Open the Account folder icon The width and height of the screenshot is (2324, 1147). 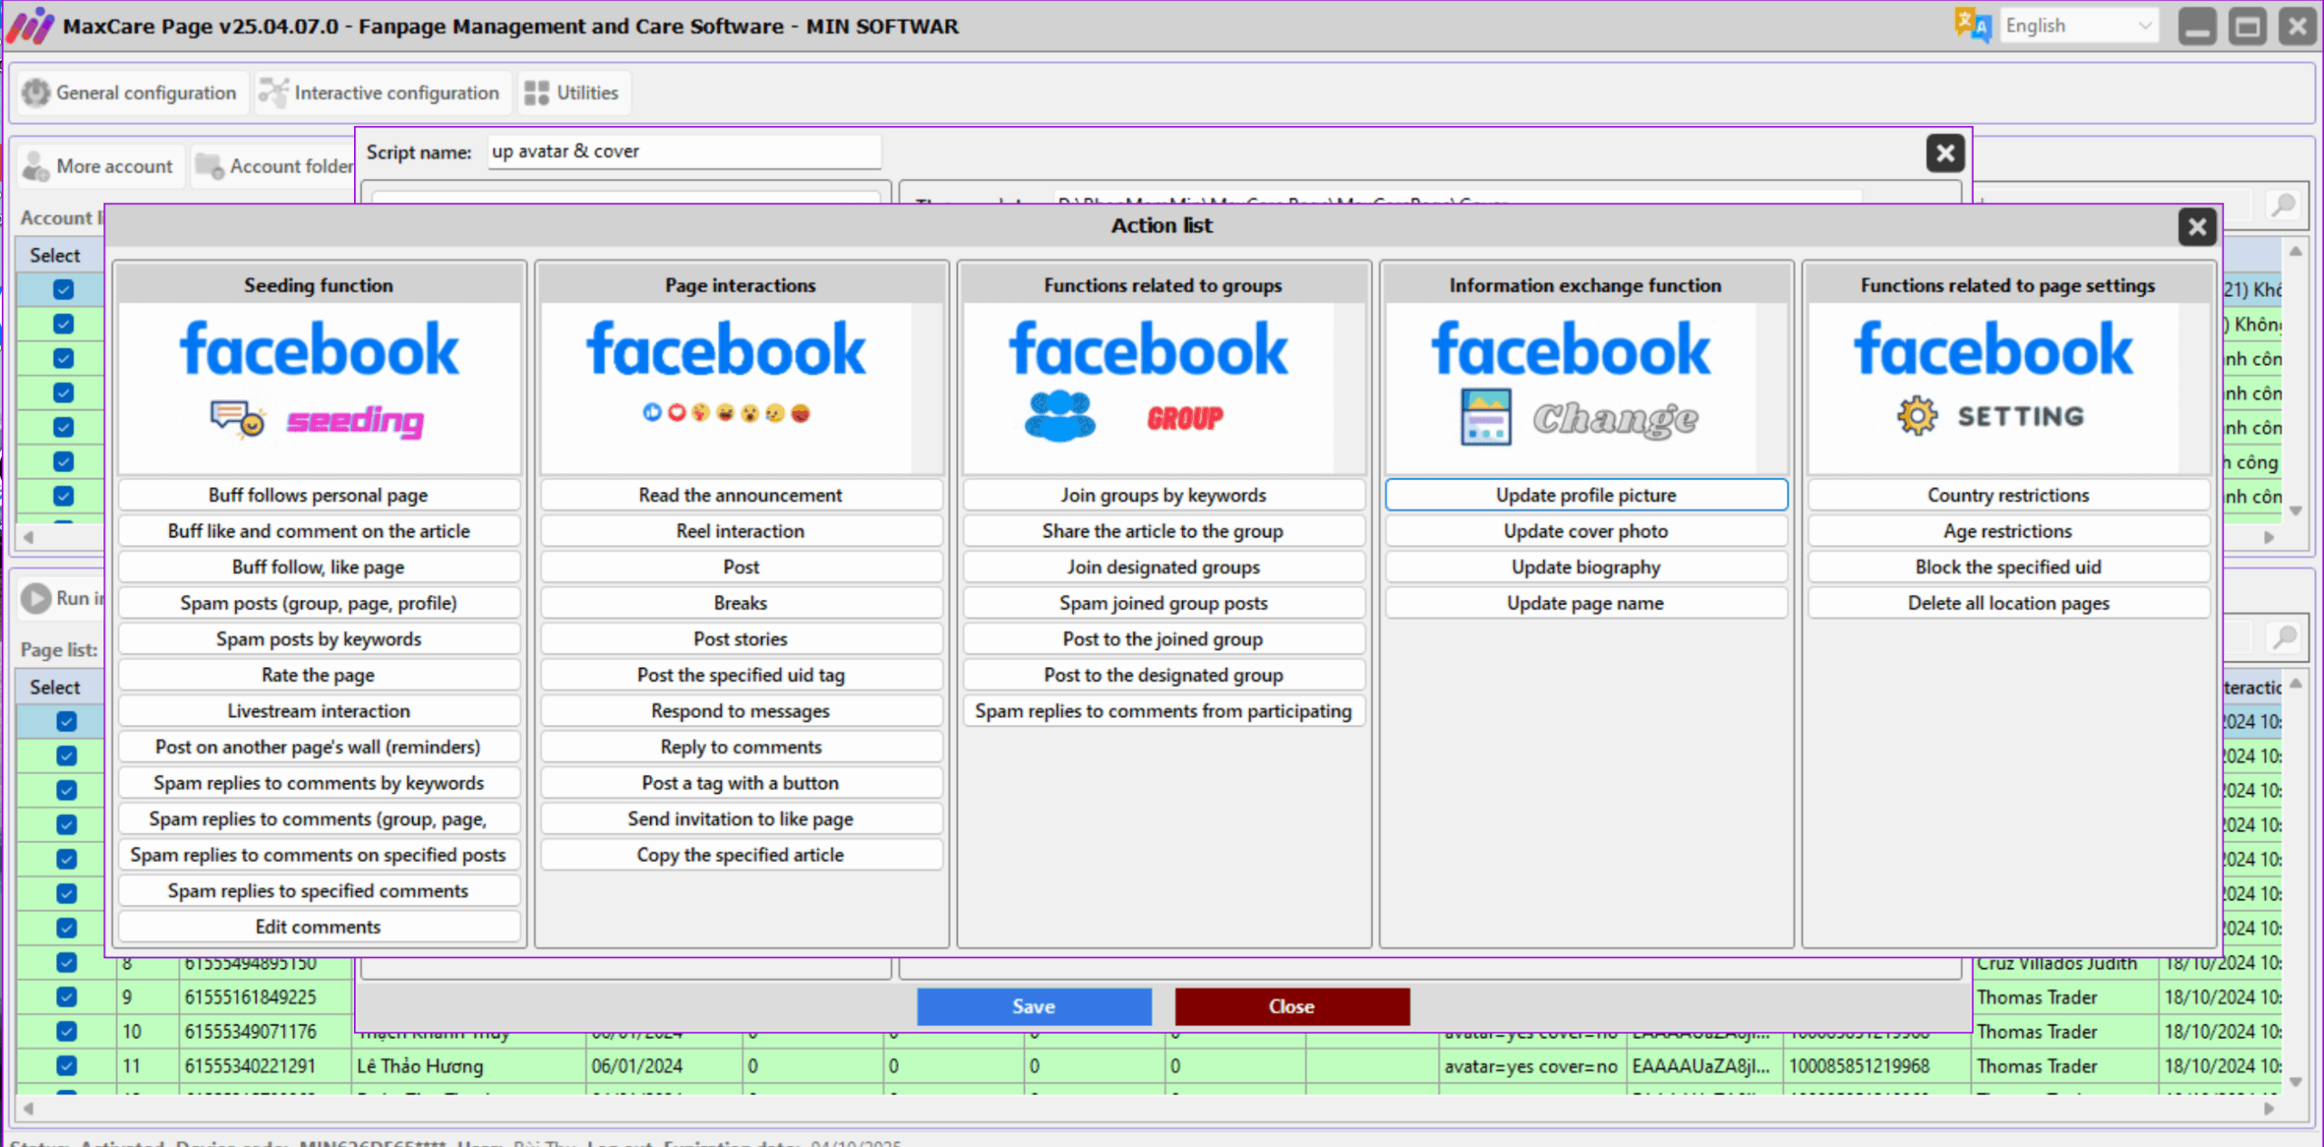click(208, 165)
